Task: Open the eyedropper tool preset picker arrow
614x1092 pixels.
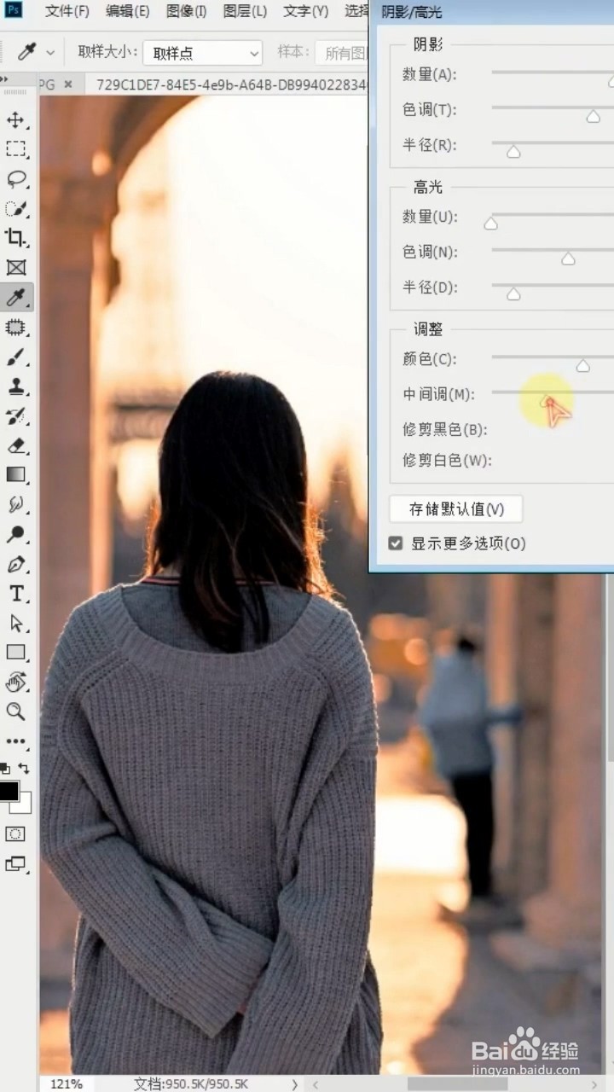Action: pyautogui.click(x=50, y=53)
